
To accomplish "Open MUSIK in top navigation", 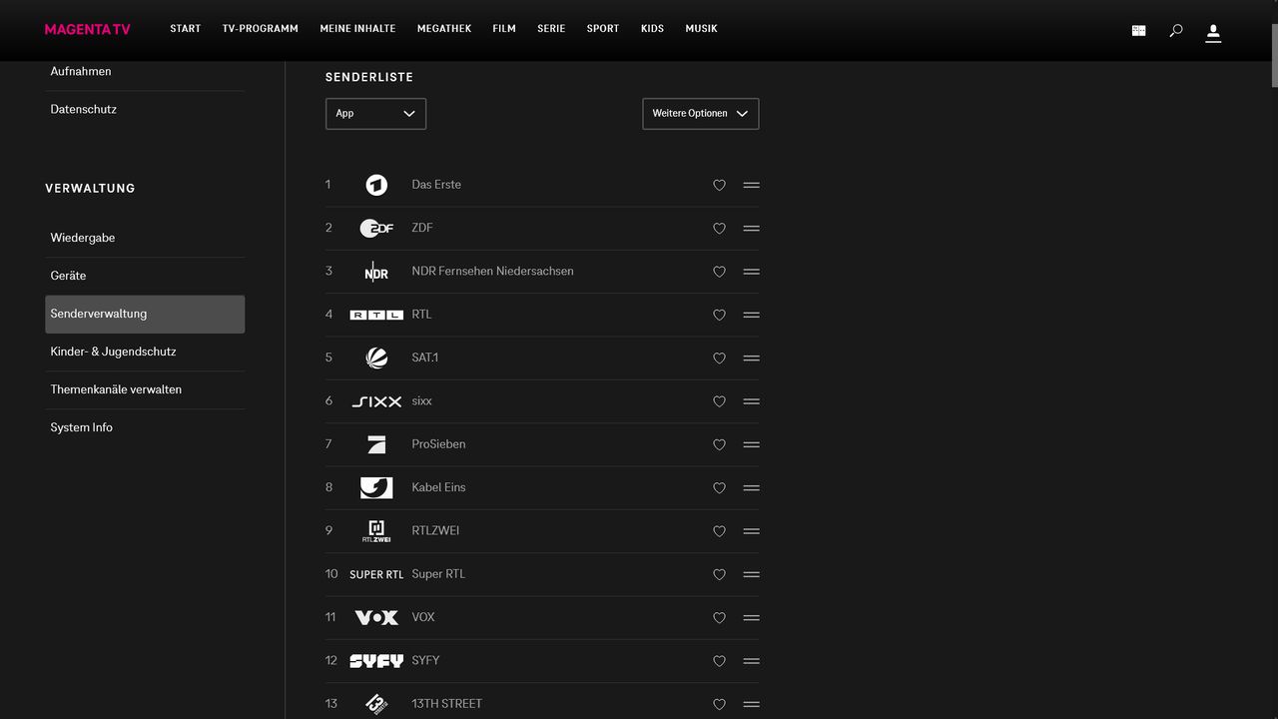I will pyautogui.click(x=701, y=29).
